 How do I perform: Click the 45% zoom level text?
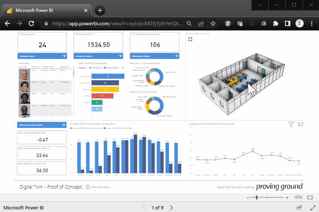coord(298,197)
